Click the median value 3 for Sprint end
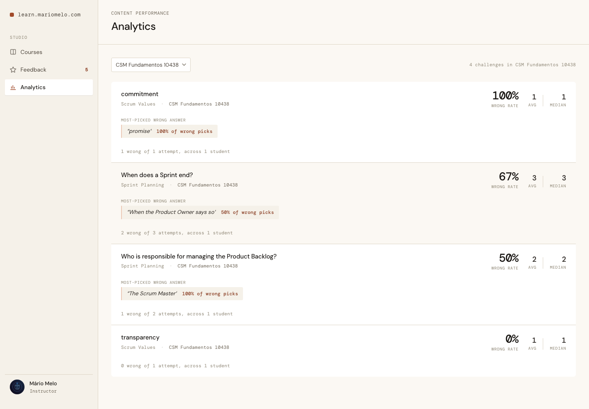Viewport: 589px width, 409px height. (x=564, y=178)
